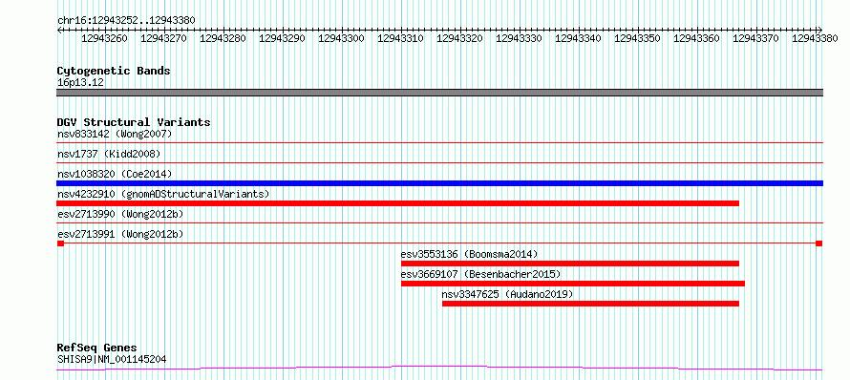Click the RefSeq Genes track heading
Screen dimensions: 850x380
click(96, 348)
